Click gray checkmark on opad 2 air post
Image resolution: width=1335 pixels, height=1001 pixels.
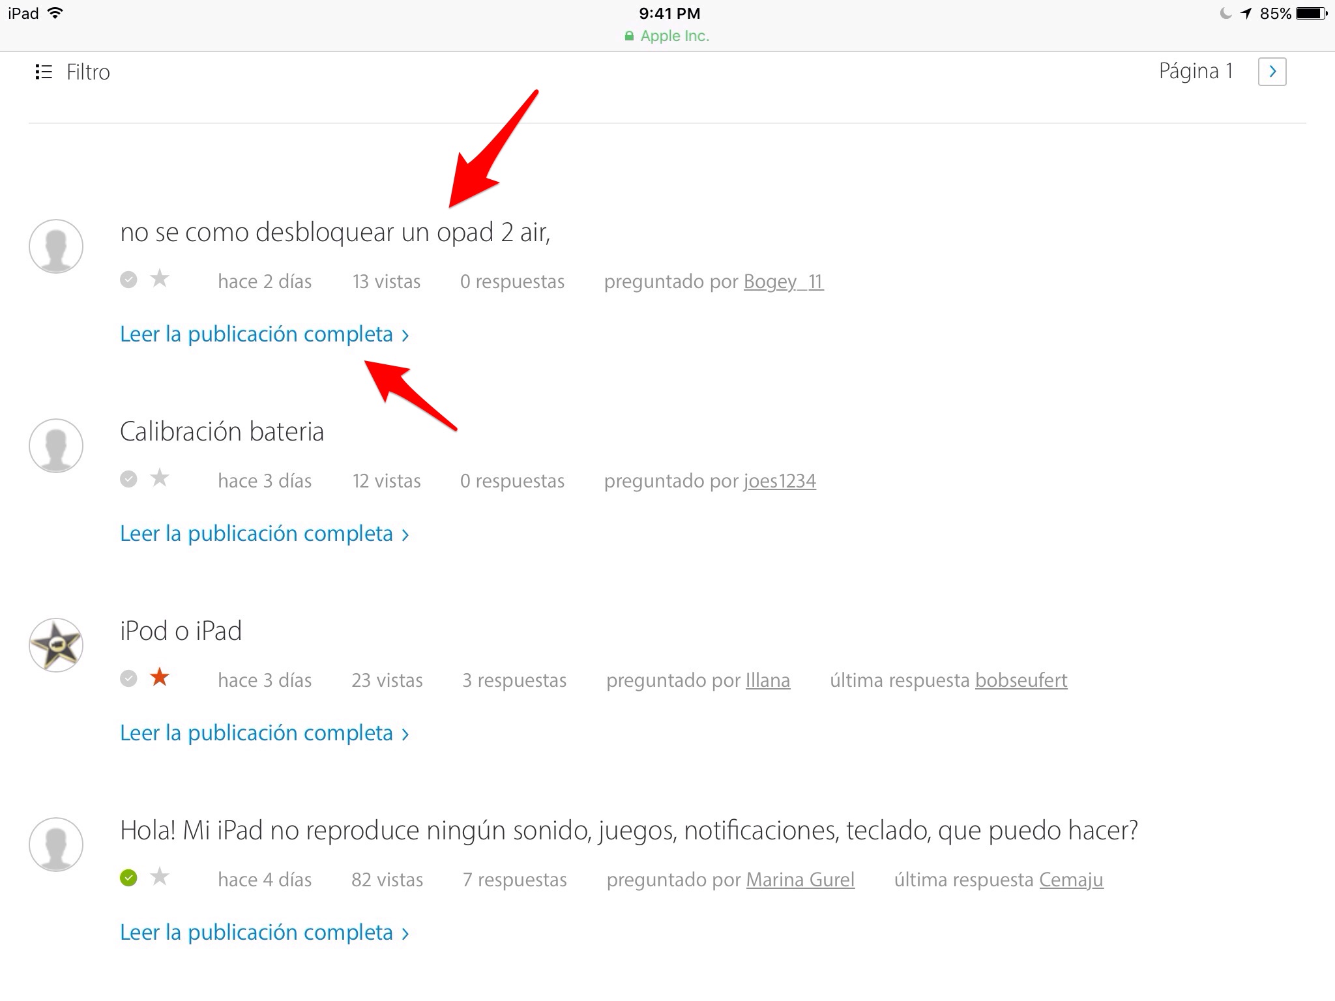[128, 280]
